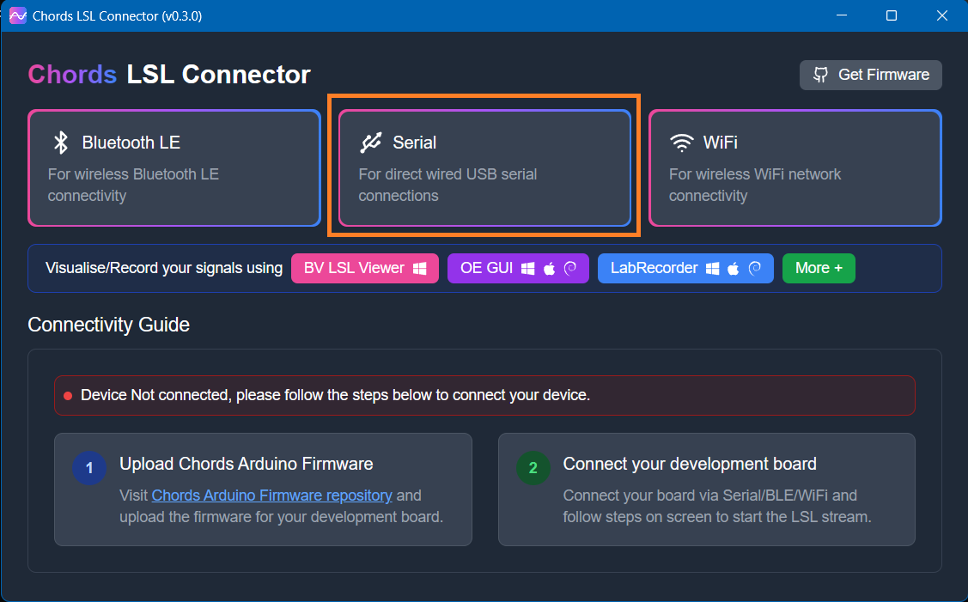
Task: Click the GitHub icon in Get Firmware
Action: 820,75
